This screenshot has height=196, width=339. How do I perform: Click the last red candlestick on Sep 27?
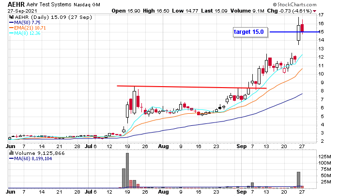tap(302, 27)
